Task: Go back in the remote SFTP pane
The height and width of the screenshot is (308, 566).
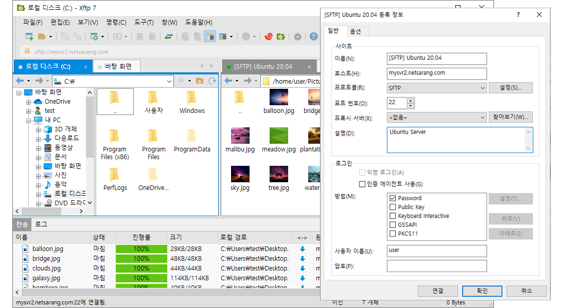Action: point(228,81)
